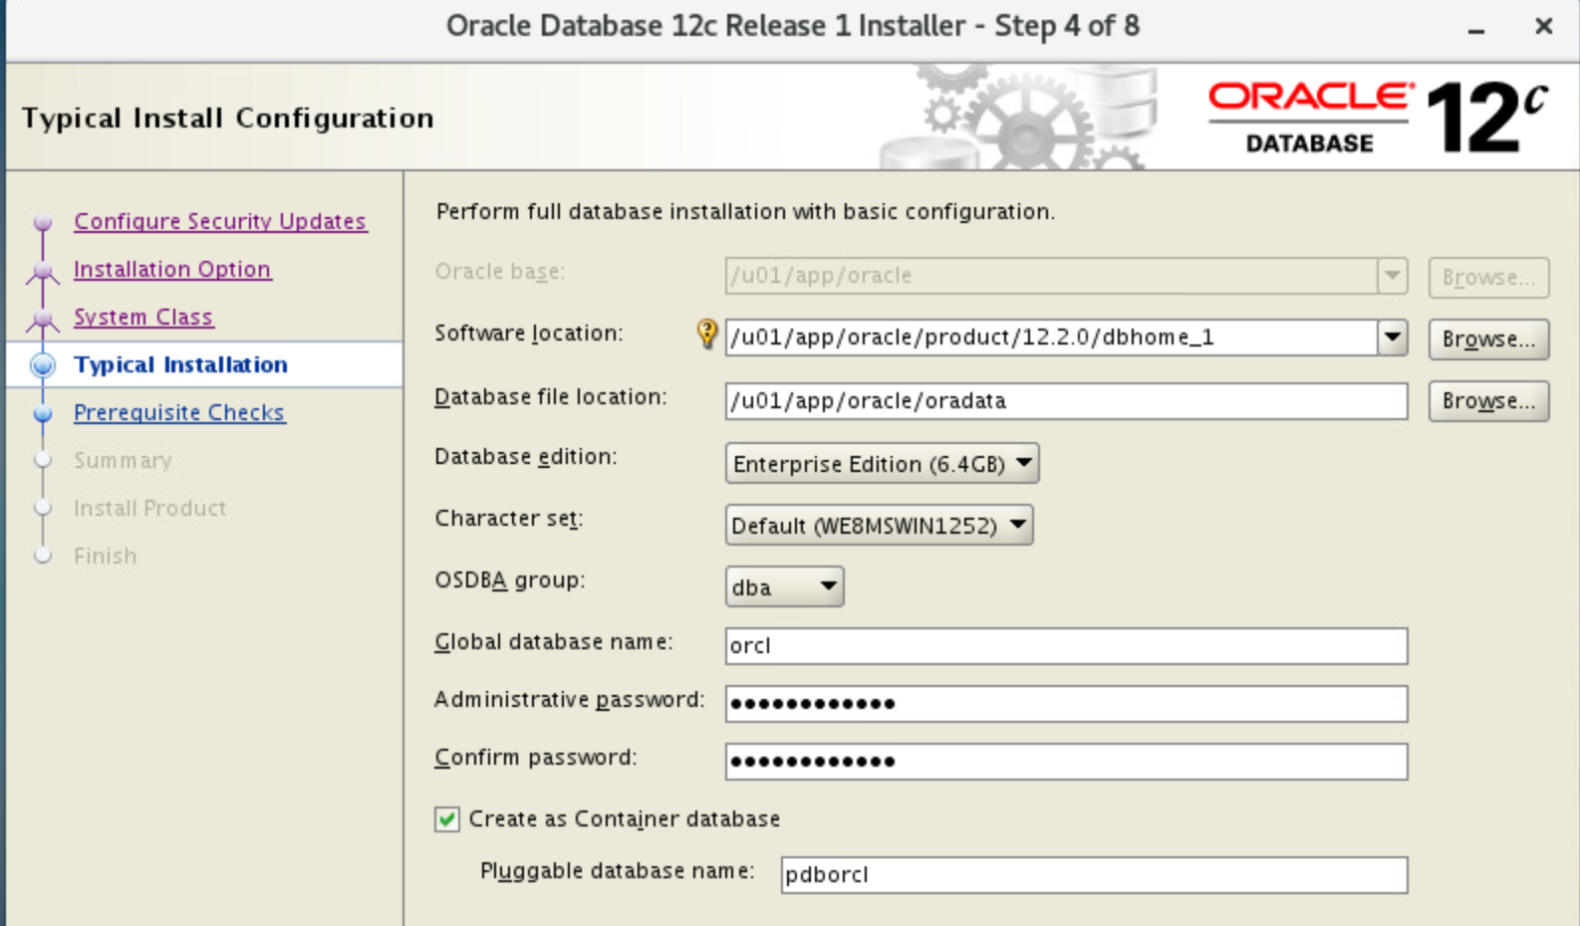Go to System Class step
The width and height of the screenshot is (1580, 926).
point(143,317)
